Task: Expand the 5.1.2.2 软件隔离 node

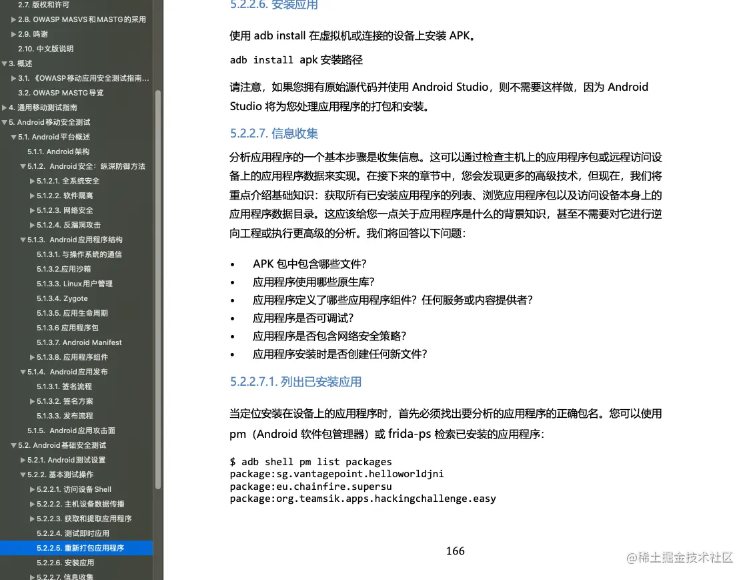Action: (32, 196)
